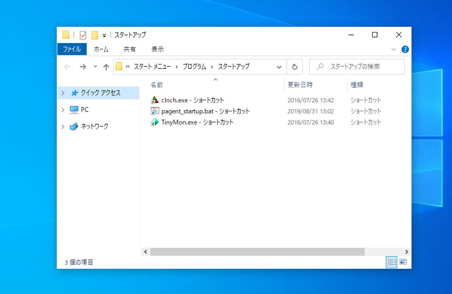Viewport: 452px width, 294px height.
Task: Open the Customize Quick Access Toolbar dropdown arrow
Action: coord(104,35)
